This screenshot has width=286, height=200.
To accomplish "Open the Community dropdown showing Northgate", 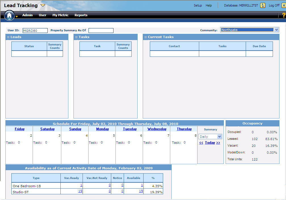I will (249, 30).
